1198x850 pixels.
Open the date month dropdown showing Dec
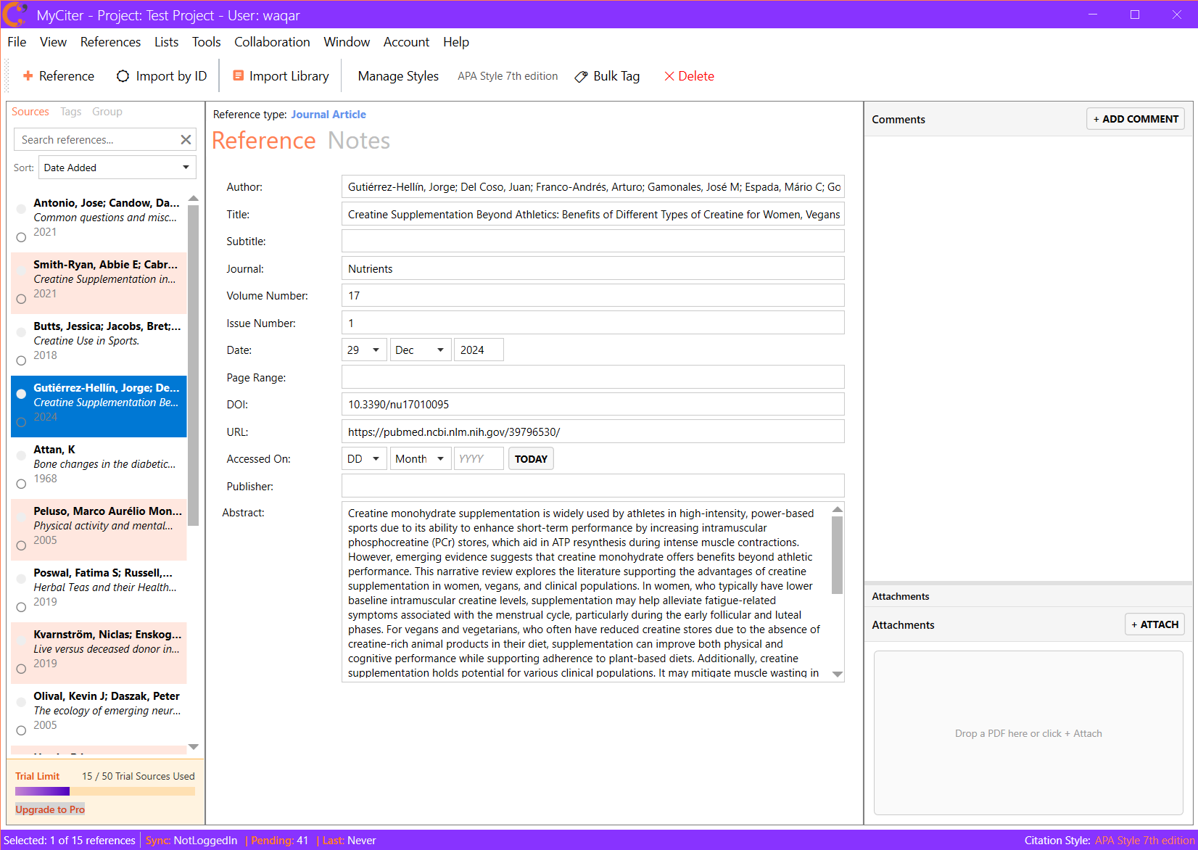(421, 350)
